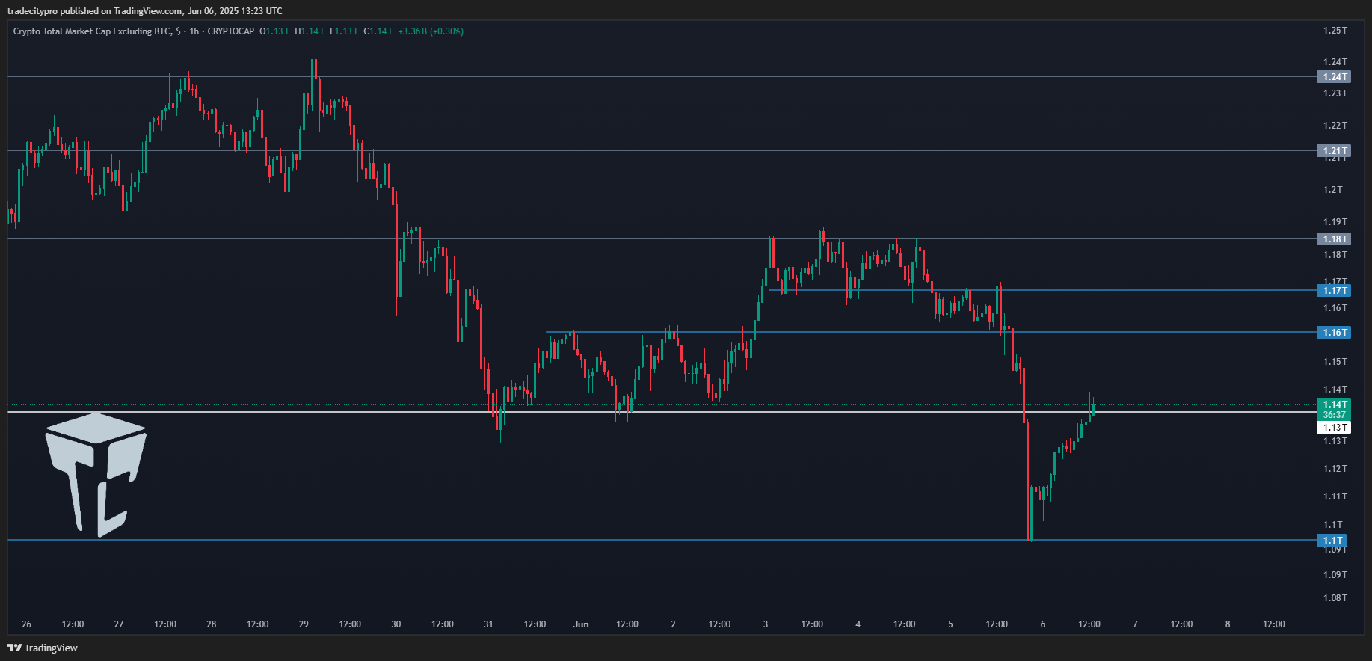Click the date label 31 on the time axis
This screenshot has height=661, width=1372.
coord(488,624)
